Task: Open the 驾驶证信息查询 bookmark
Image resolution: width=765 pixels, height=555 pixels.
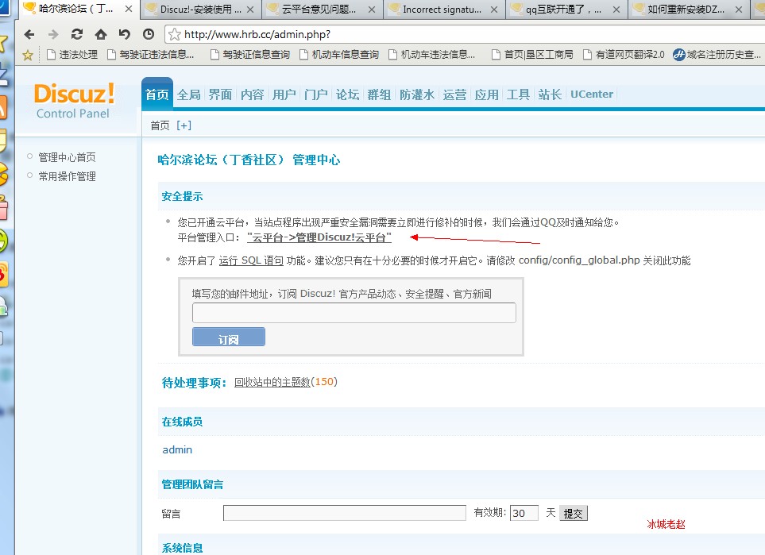Action: click(250, 55)
